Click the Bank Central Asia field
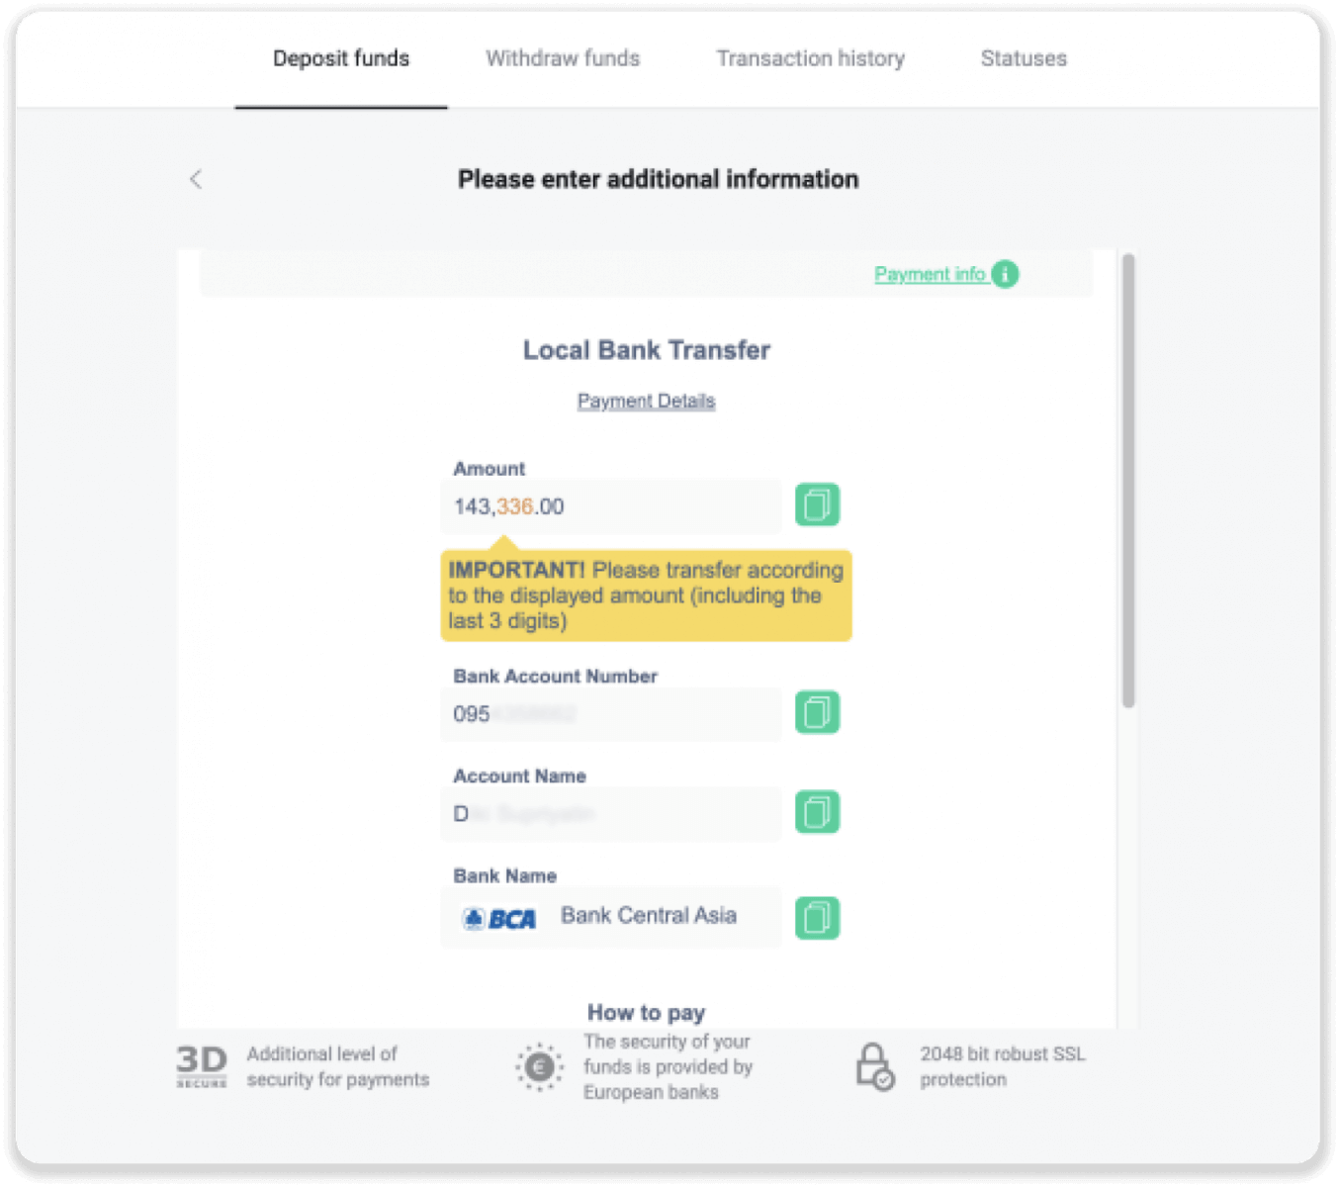Screen dimensions: 1339x1187 [x=611, y=917]
